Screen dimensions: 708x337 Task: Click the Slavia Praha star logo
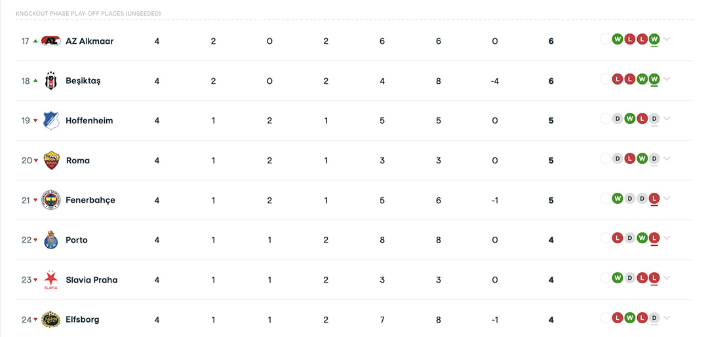51,279
